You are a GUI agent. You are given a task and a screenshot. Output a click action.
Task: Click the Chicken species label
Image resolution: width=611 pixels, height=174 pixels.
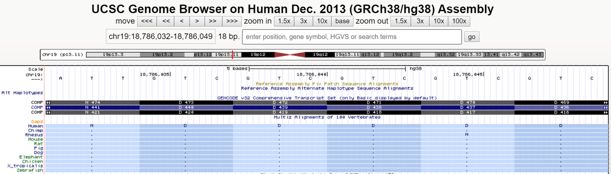(33, 162)
